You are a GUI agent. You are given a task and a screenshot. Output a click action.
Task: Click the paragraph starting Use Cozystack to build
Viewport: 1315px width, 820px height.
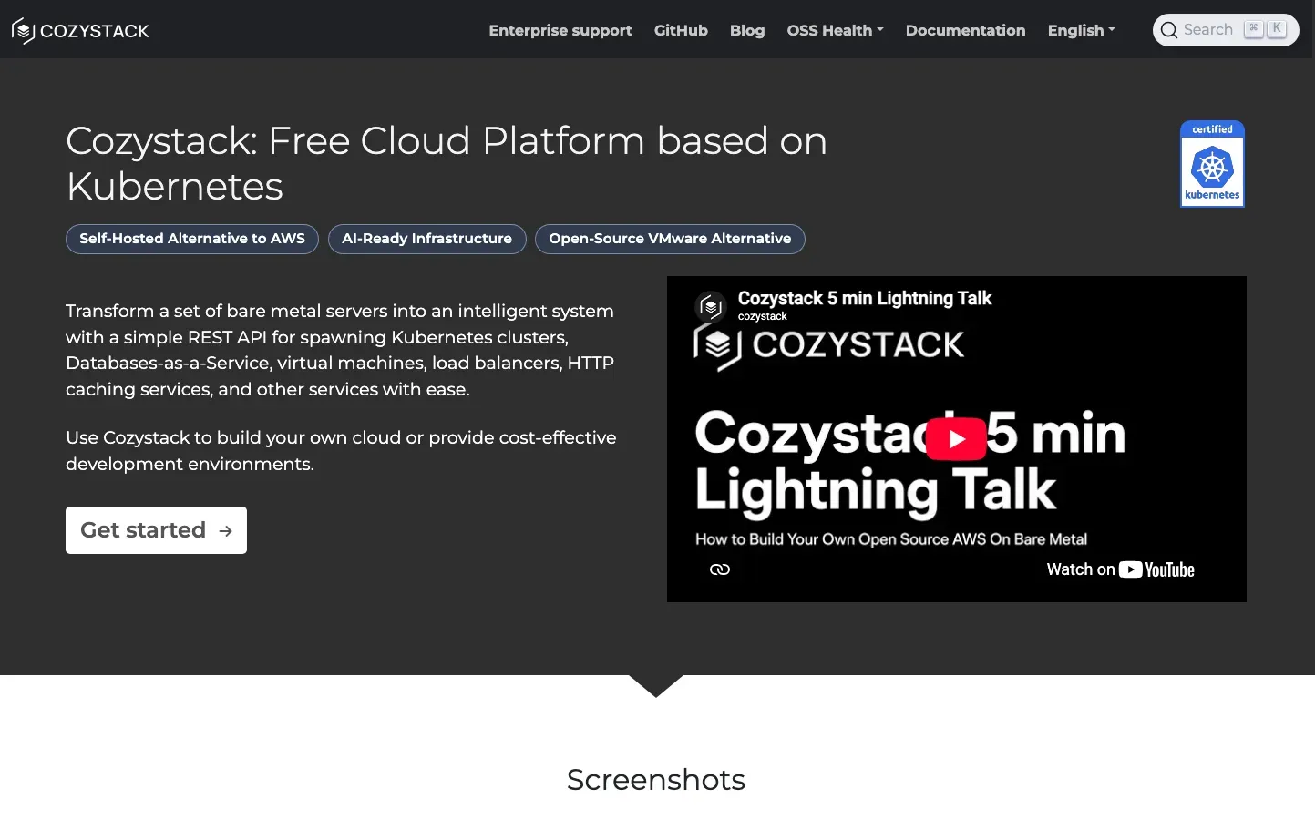pos(341,450)
